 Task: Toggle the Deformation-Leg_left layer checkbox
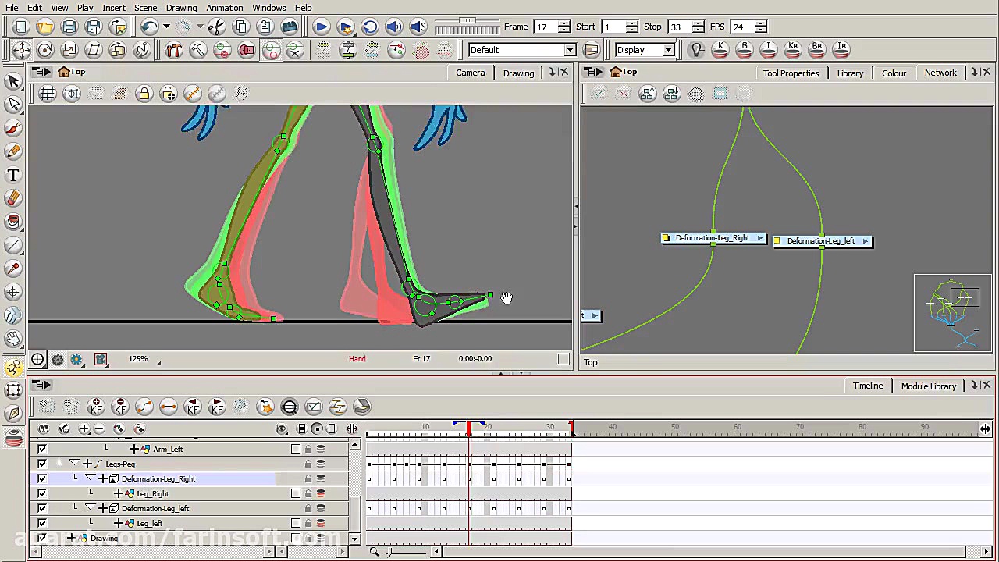42,508
